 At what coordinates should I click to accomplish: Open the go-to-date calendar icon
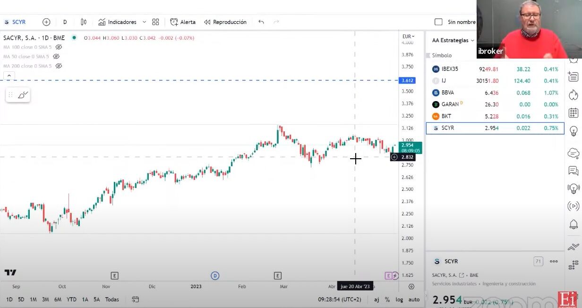point(136,299)
